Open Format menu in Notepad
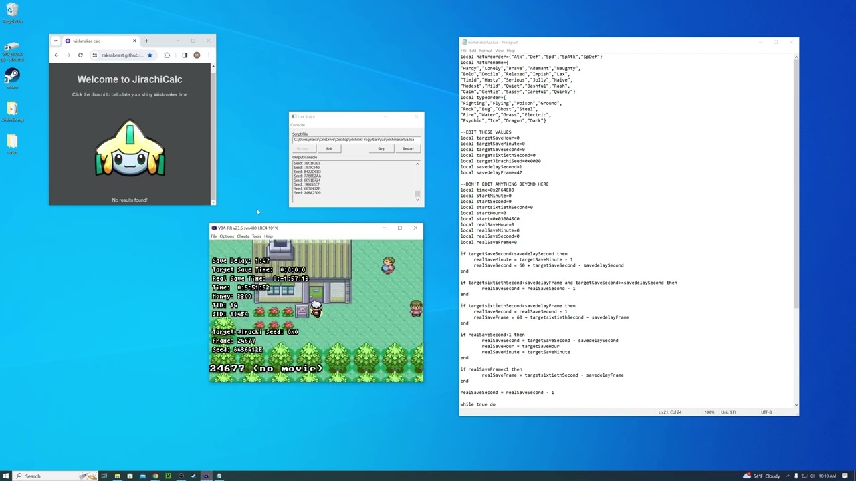856x481 pixels. pos(486,51)
